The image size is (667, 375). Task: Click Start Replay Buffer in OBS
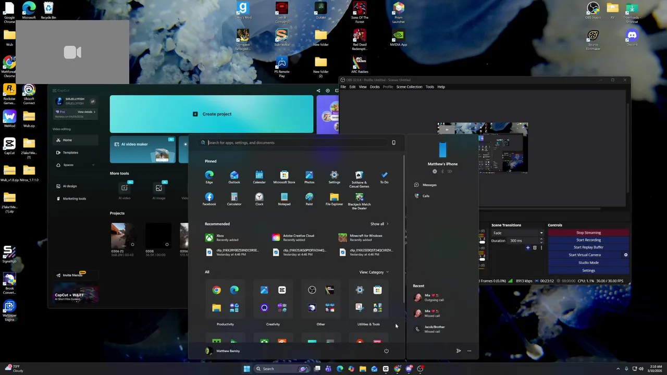point(588,247)
